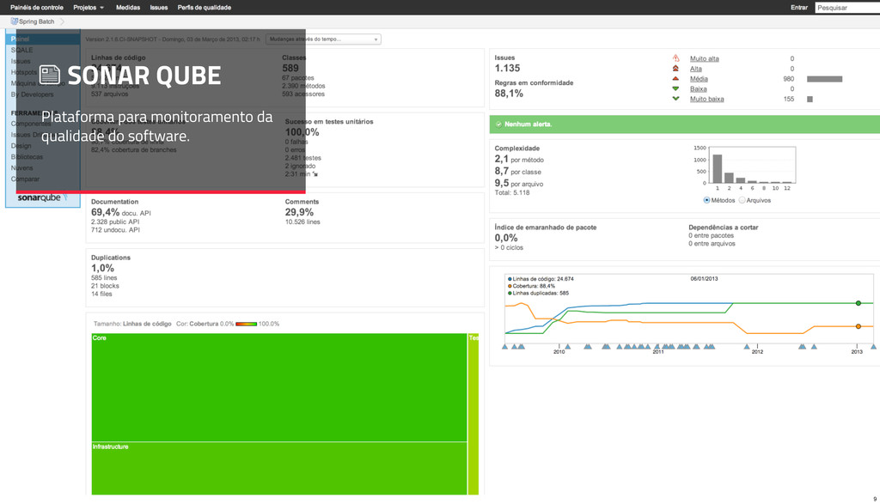
Task: Click the Spring Batch project icon in breadcrumb
Action: coord(14,21)
